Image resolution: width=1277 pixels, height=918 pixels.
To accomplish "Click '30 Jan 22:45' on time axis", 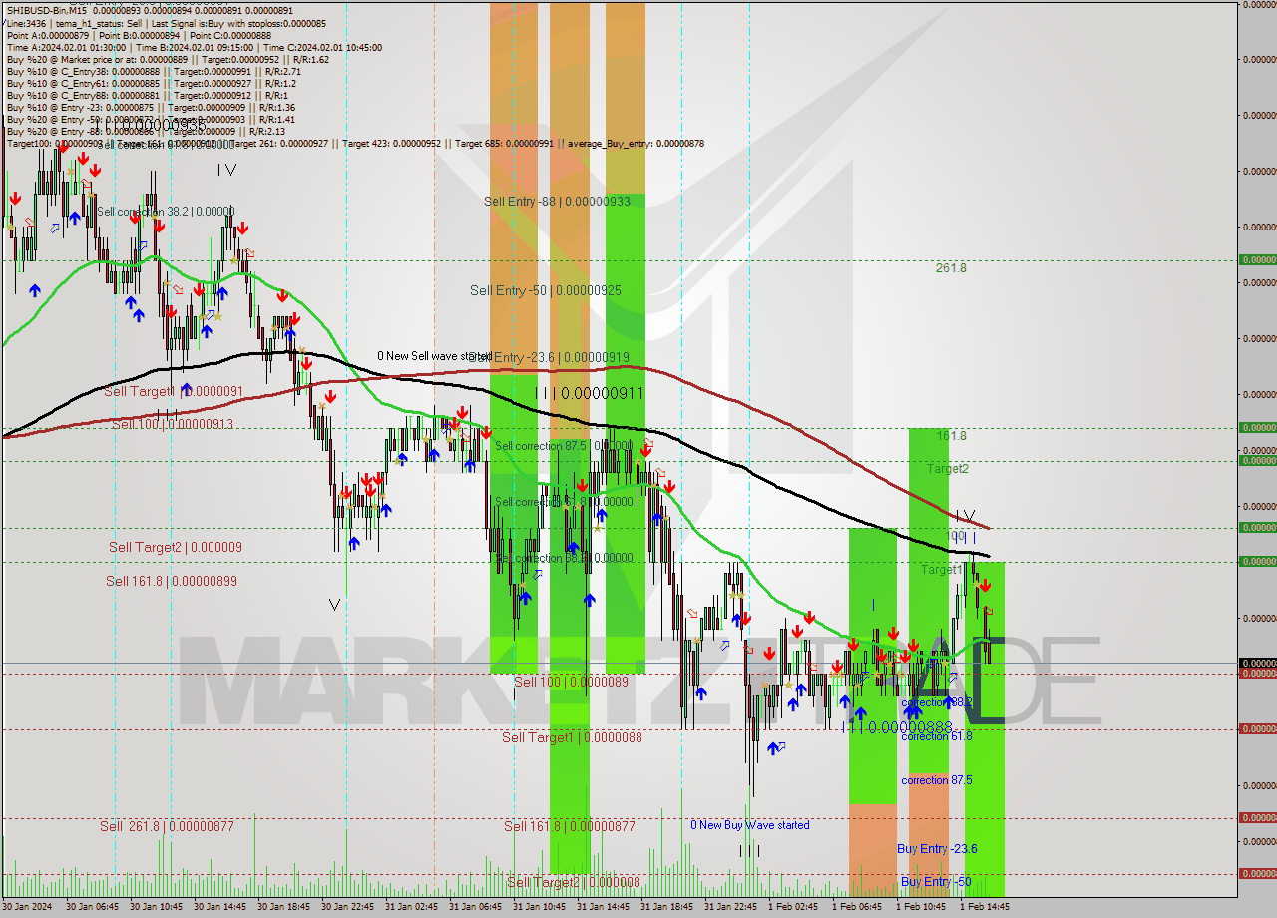I will pyautogui.click(x=346, y=907).
